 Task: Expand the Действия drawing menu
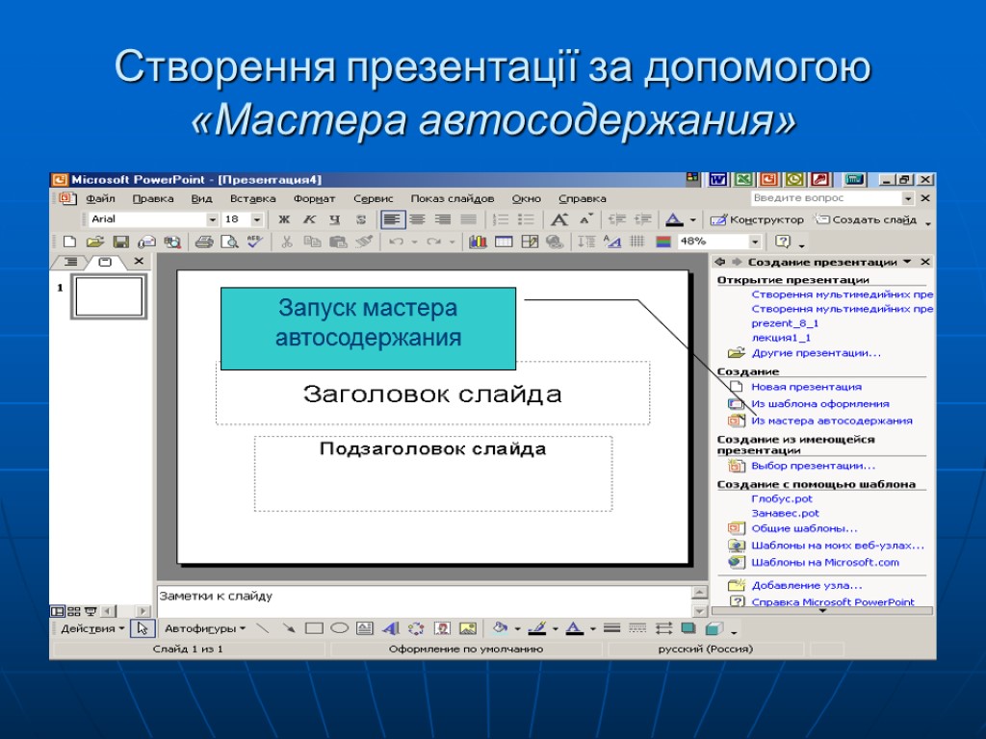(x=92, y=628)
